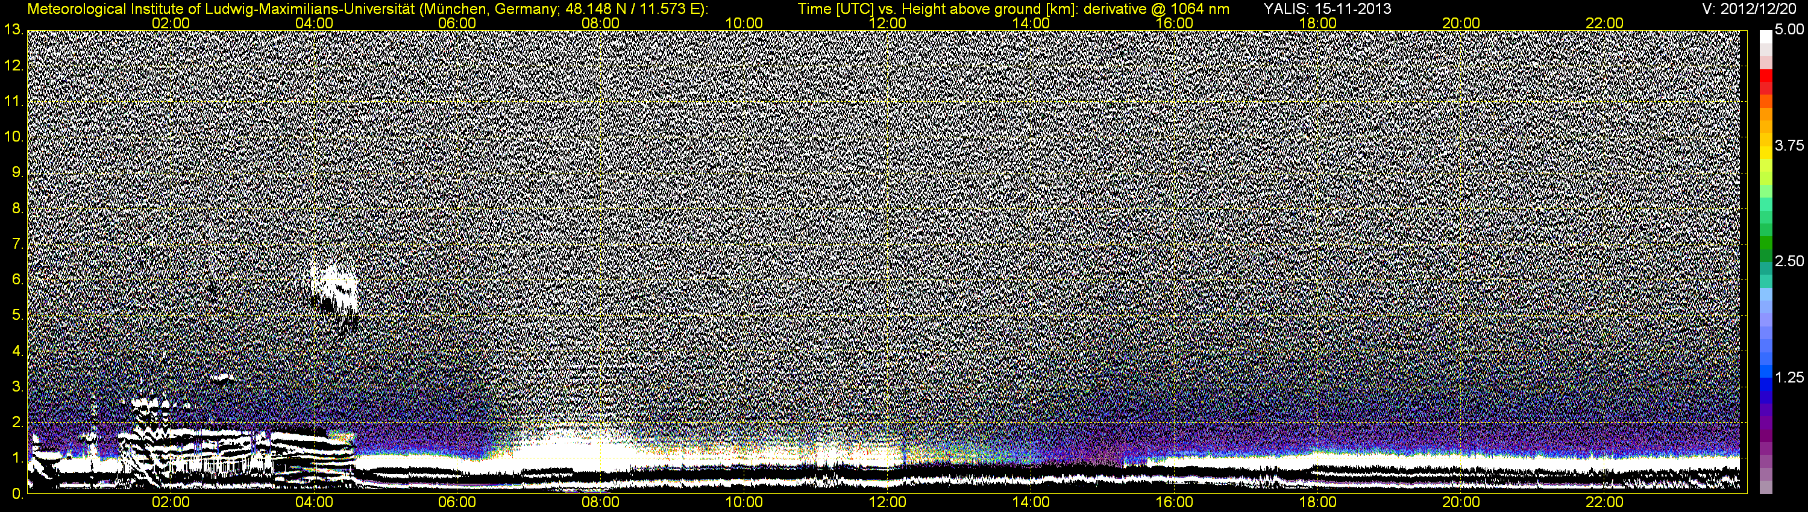Click the '04:00' label on the top time axis

314,23
